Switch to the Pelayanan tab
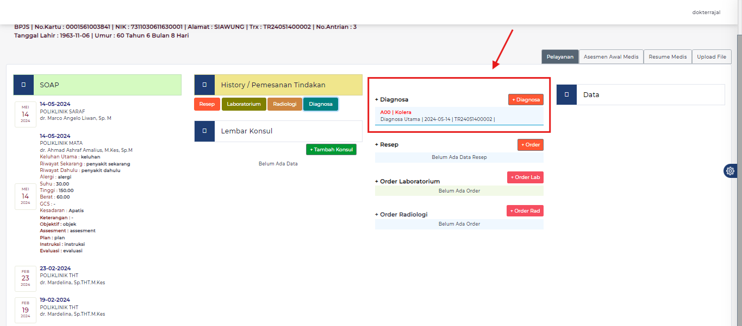742x326 pixels. [560, 57]
